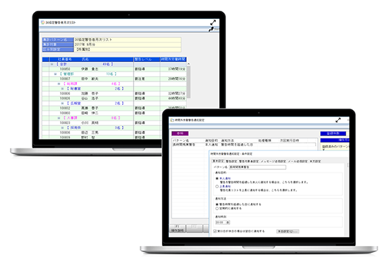Collapse the 管理部 group in the tree
The image size is (388, 267).
click(x=55, y=74)
